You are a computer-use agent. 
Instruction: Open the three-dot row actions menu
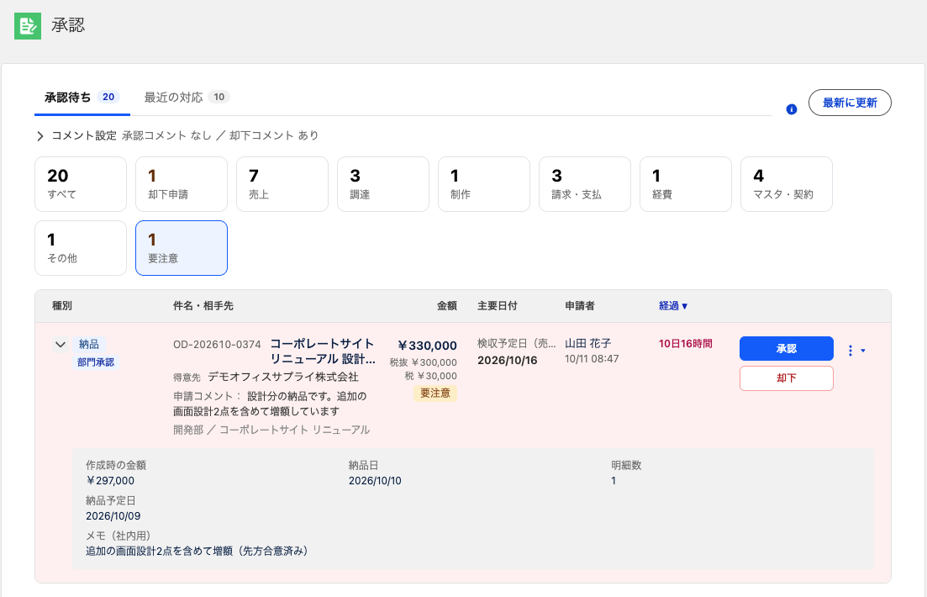click(851, 351)
